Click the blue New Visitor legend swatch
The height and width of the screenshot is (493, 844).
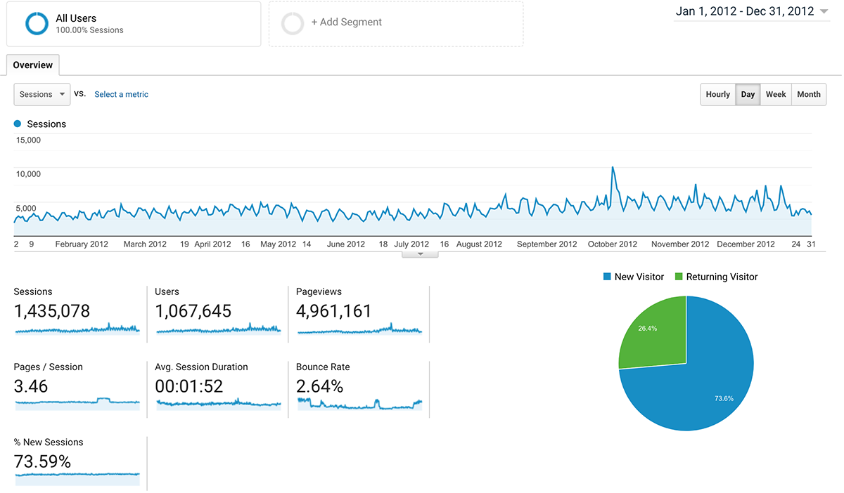click(x=607, y=277)
